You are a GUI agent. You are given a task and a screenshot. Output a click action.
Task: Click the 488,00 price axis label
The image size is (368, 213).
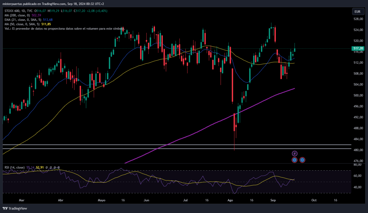(x=359, y=128)
